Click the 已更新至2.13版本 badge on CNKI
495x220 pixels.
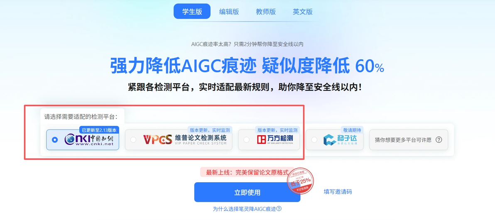tap(99, 130)
